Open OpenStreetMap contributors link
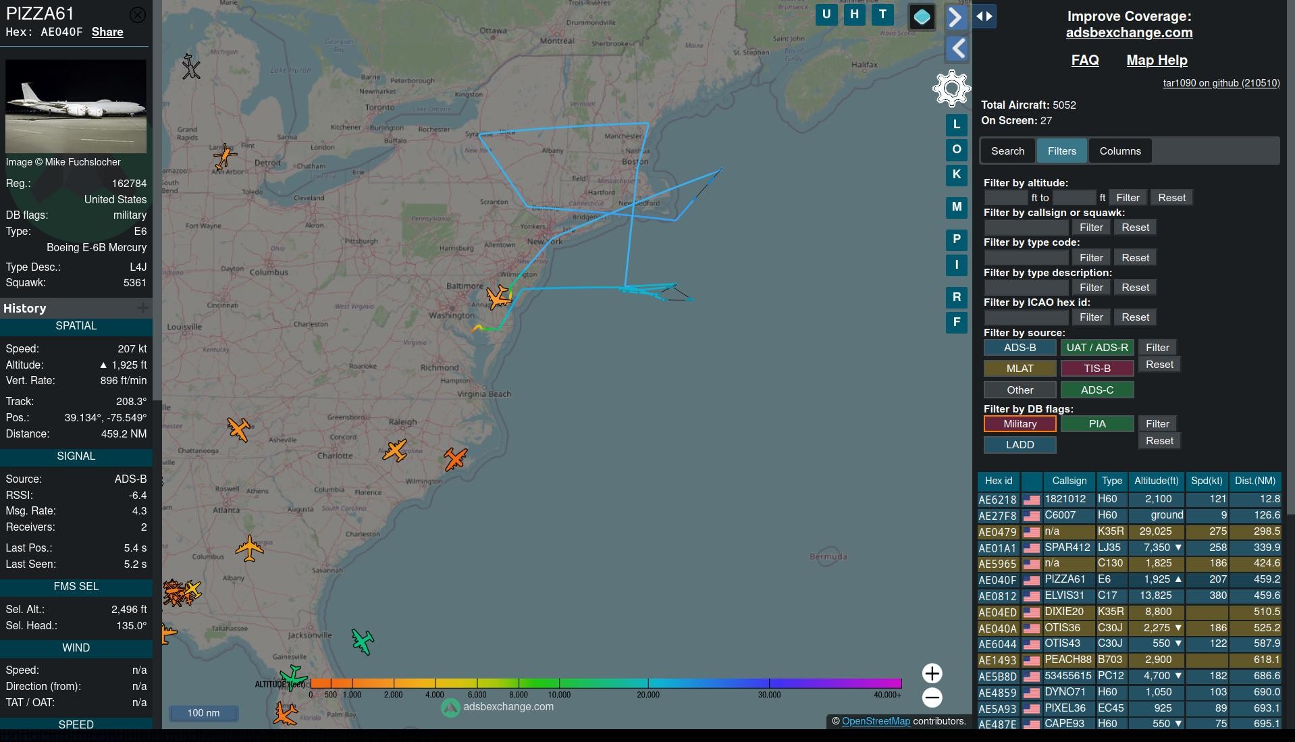 [x=876, y=722]
